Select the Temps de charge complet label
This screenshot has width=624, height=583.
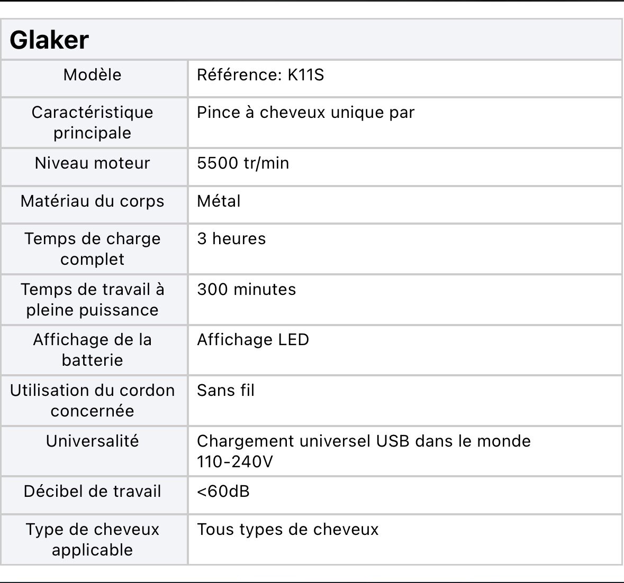pyautogui.click(x=93, y=248)
